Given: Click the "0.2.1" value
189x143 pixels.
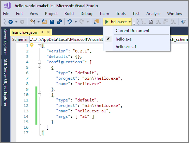Looking at the screenshot, I should (81, 51).
